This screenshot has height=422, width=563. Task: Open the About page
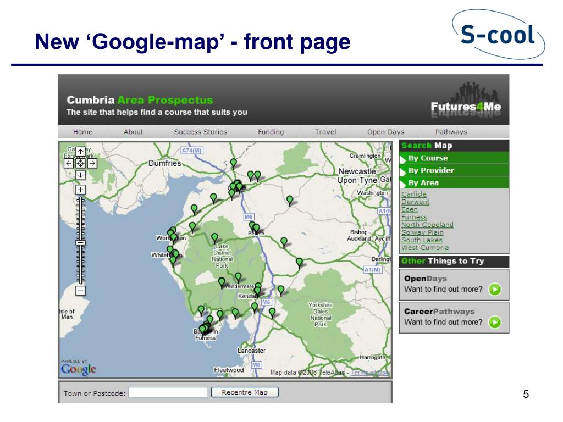(133, 132)
